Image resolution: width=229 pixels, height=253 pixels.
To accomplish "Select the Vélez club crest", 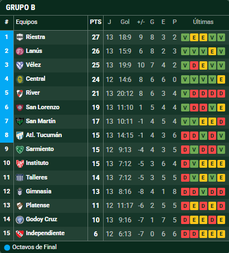I will [20, 65].
